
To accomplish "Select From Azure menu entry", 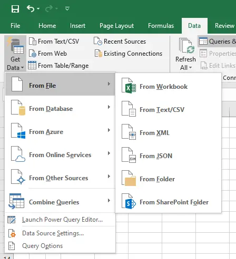I will pyautogui.click(x=60, y=130).
